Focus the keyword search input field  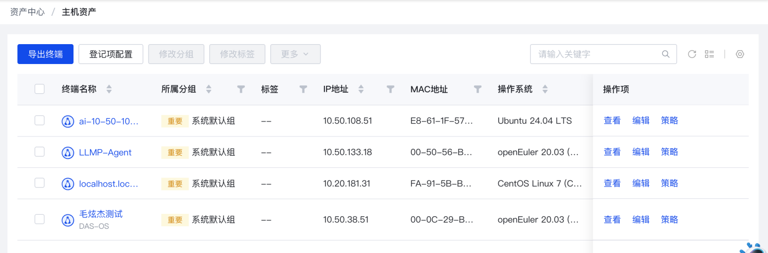click(x=596, y=54)
